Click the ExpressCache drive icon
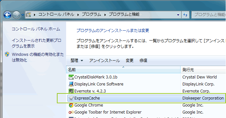This screenshot has width=226, height=118. click(x=71, y=98)
